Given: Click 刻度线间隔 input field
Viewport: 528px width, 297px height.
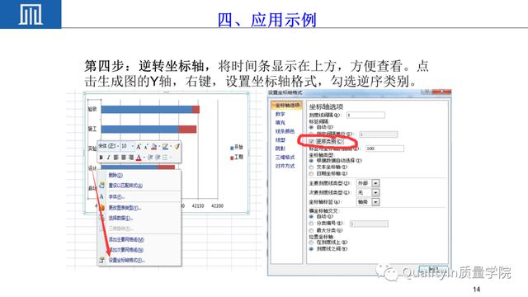Looking at the screenshot, I should [x=365, y=115].
